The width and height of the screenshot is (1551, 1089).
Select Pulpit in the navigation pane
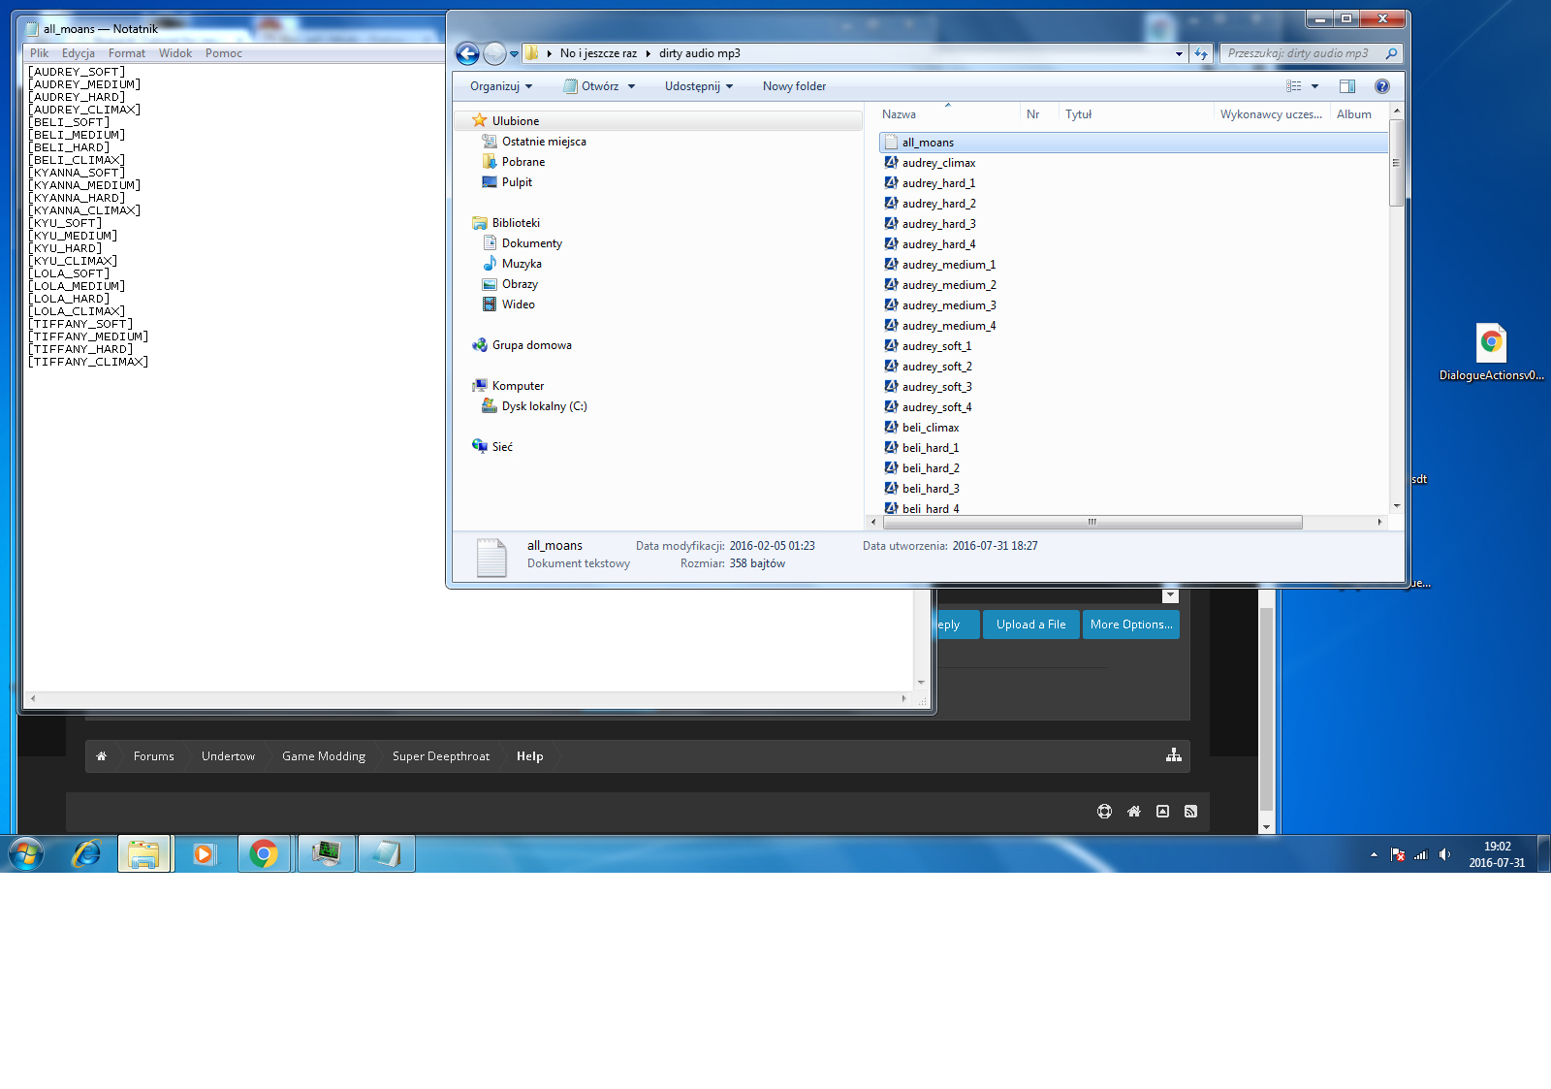(517, 182)
